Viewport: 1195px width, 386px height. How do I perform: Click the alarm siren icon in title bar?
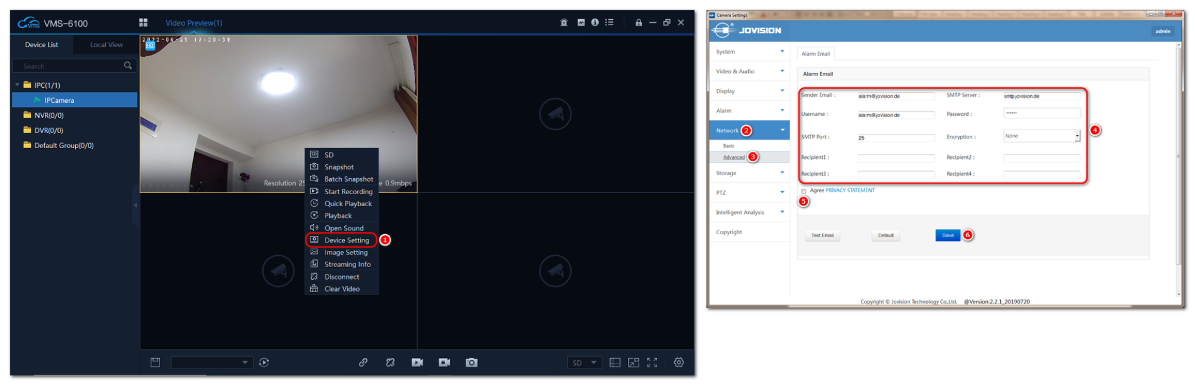[563, 23]
